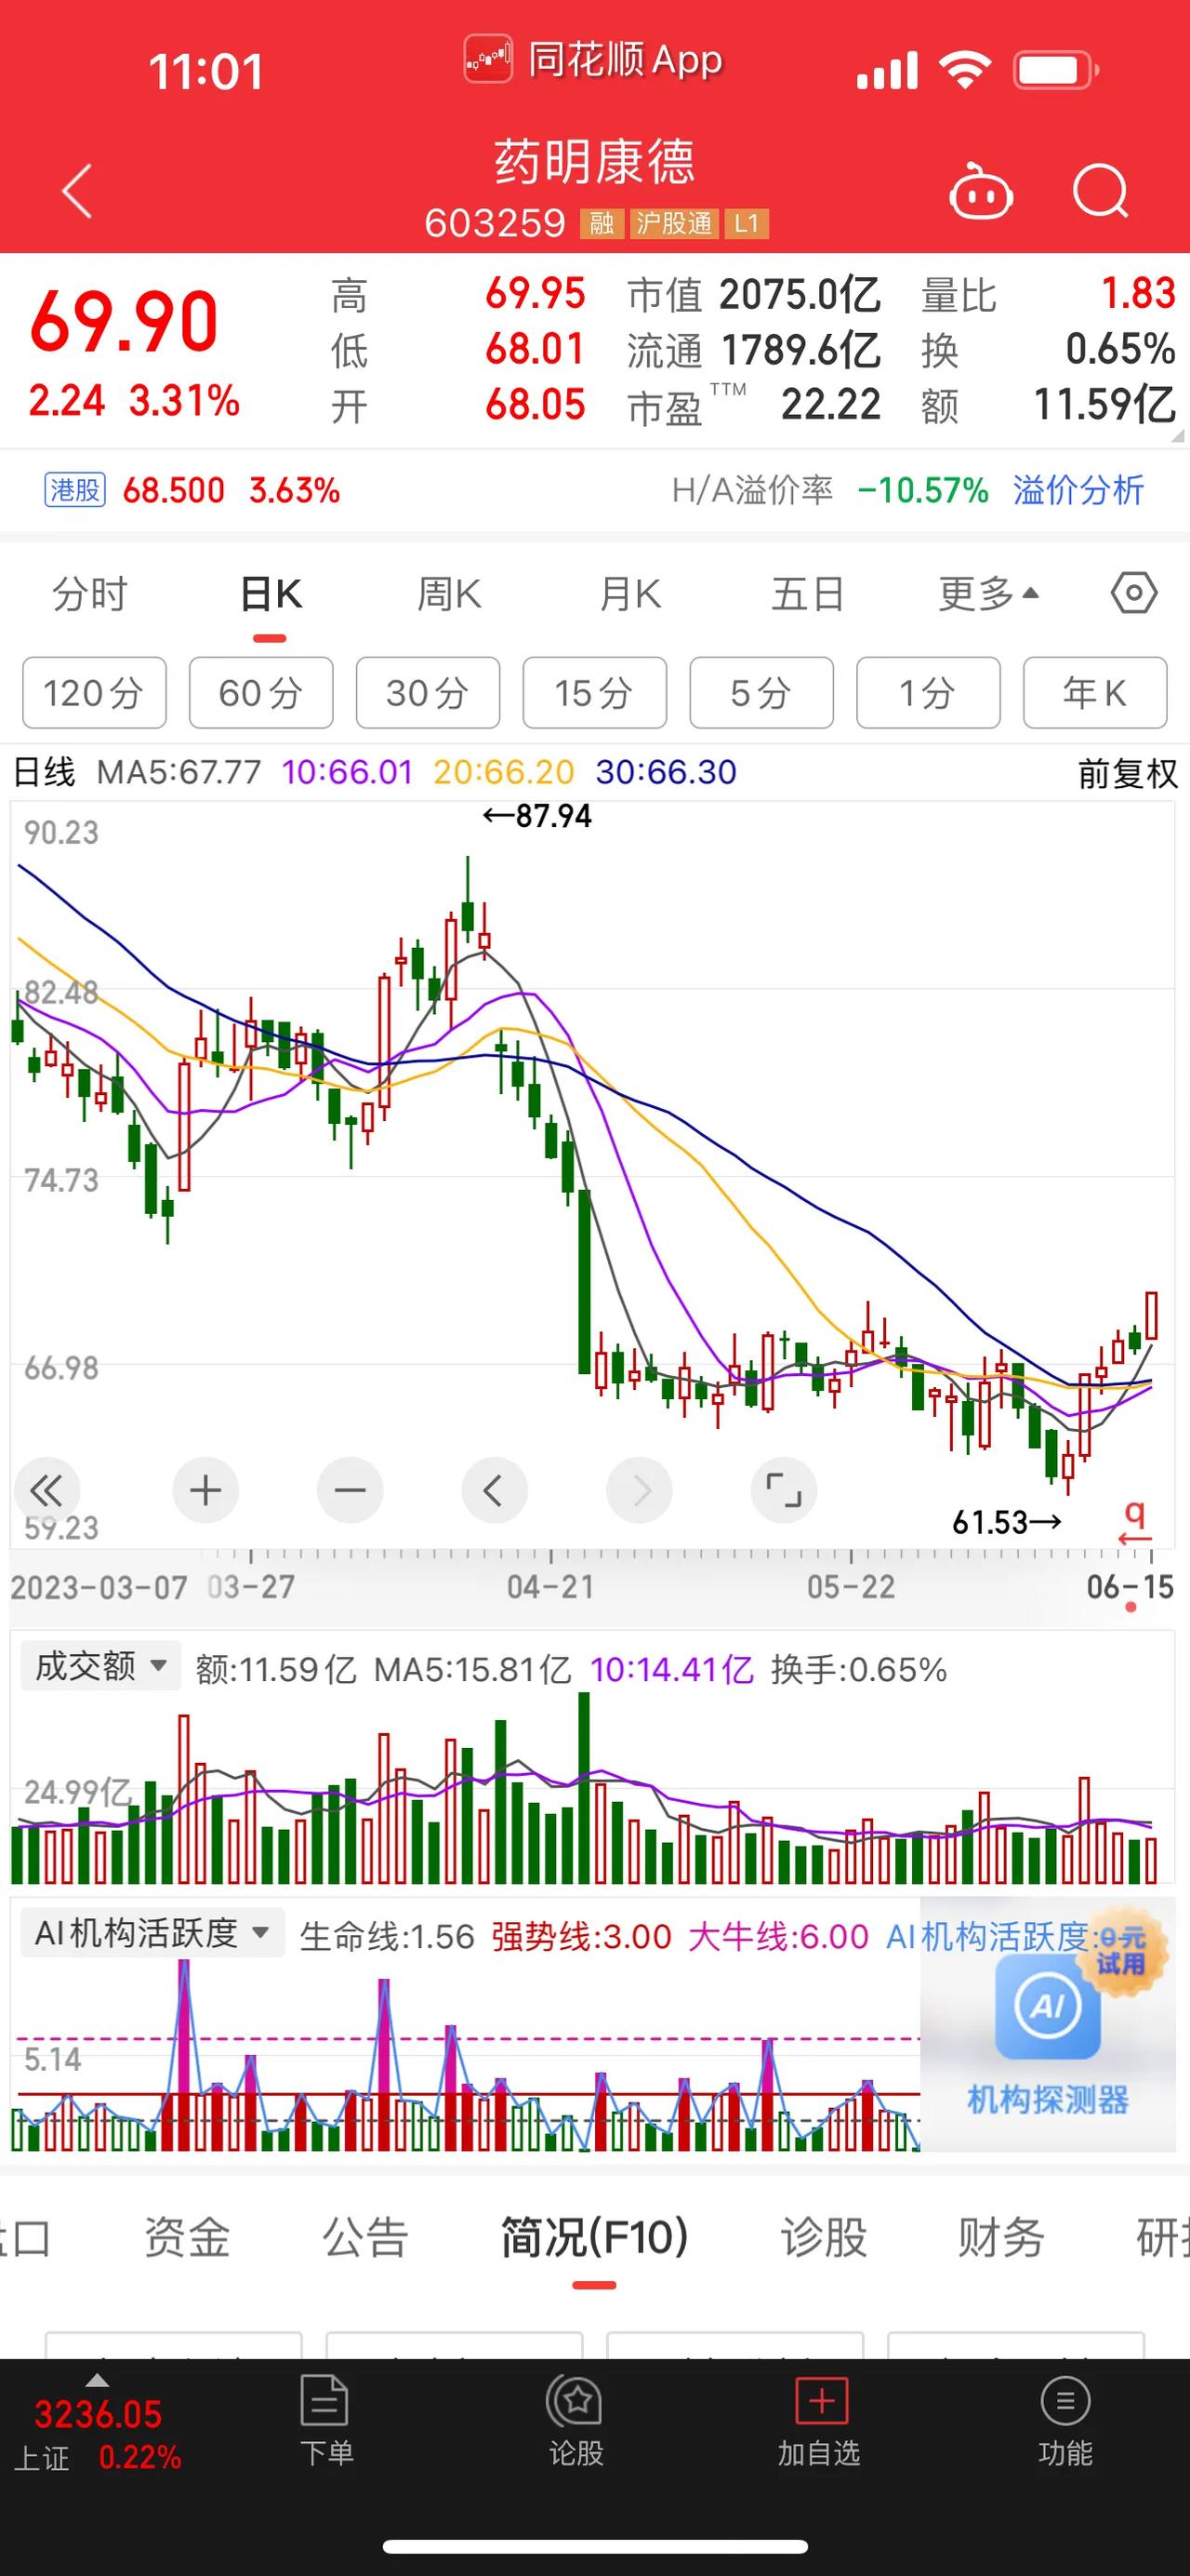This screenshot has height=2576, width=1190.
Task: Expand 上证 index bar arrow
Action: pos(97,2380)
